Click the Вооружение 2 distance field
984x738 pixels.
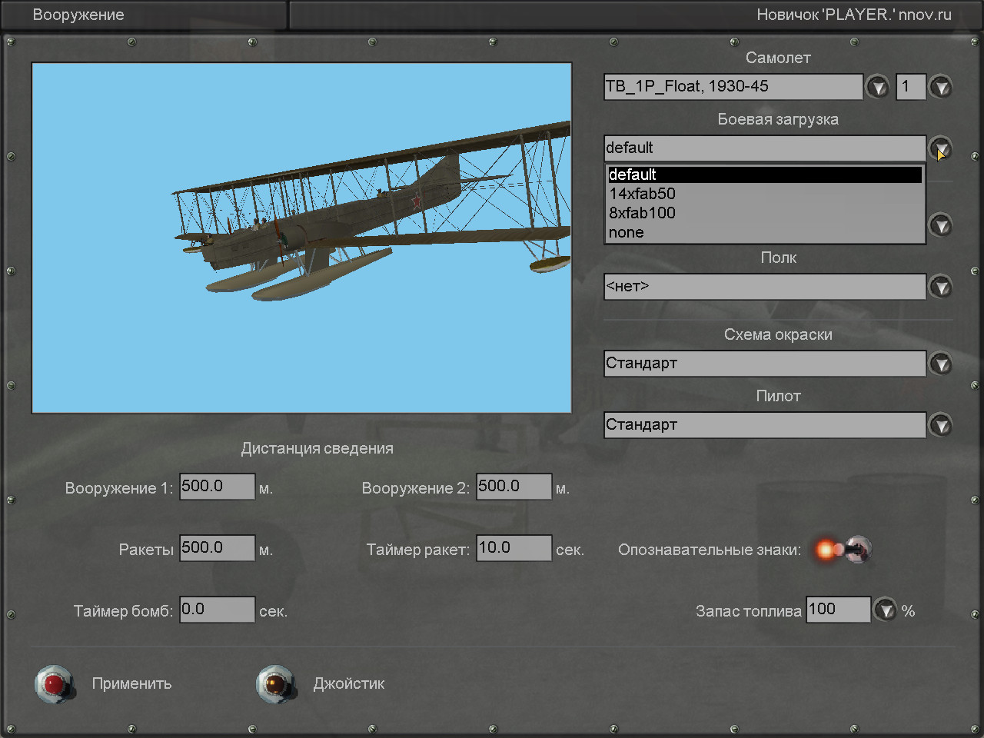tap(514, 487)
